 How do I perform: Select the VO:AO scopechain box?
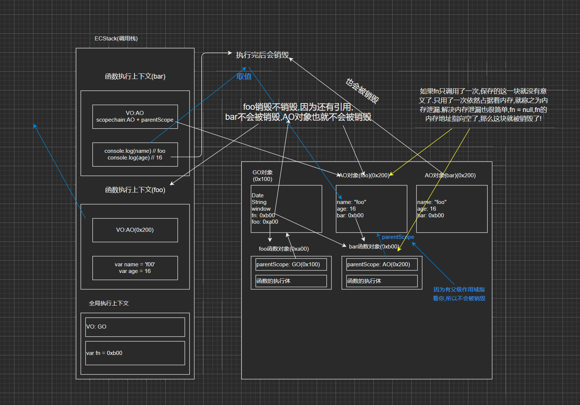(135, 116)
